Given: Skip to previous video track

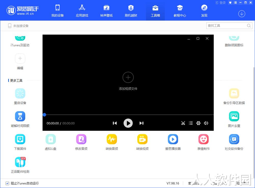Looking at the screenshot, I should (115, 123).
